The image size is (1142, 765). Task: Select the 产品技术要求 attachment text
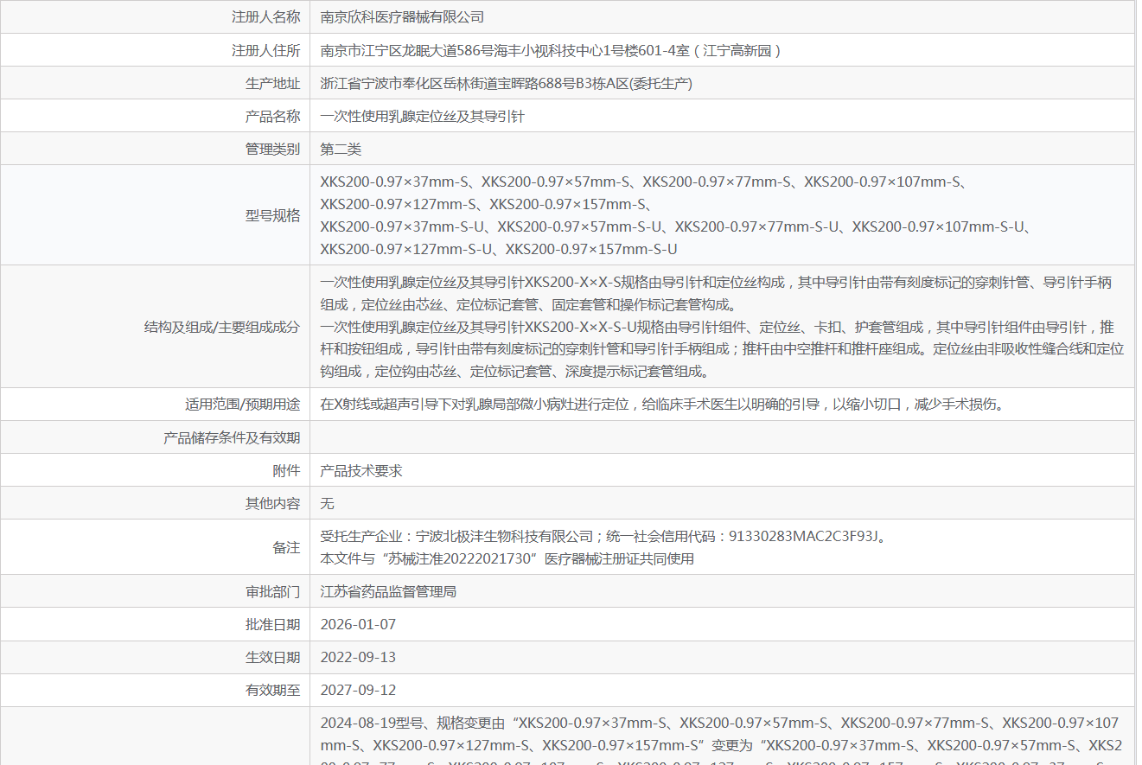pos(361,470)
